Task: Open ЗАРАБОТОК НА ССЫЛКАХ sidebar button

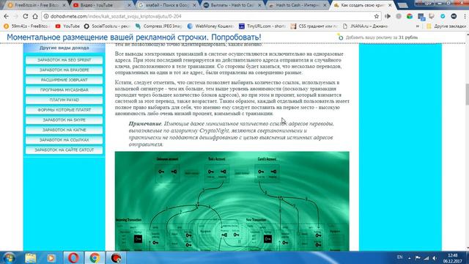Action: click(x=64, y=140)
